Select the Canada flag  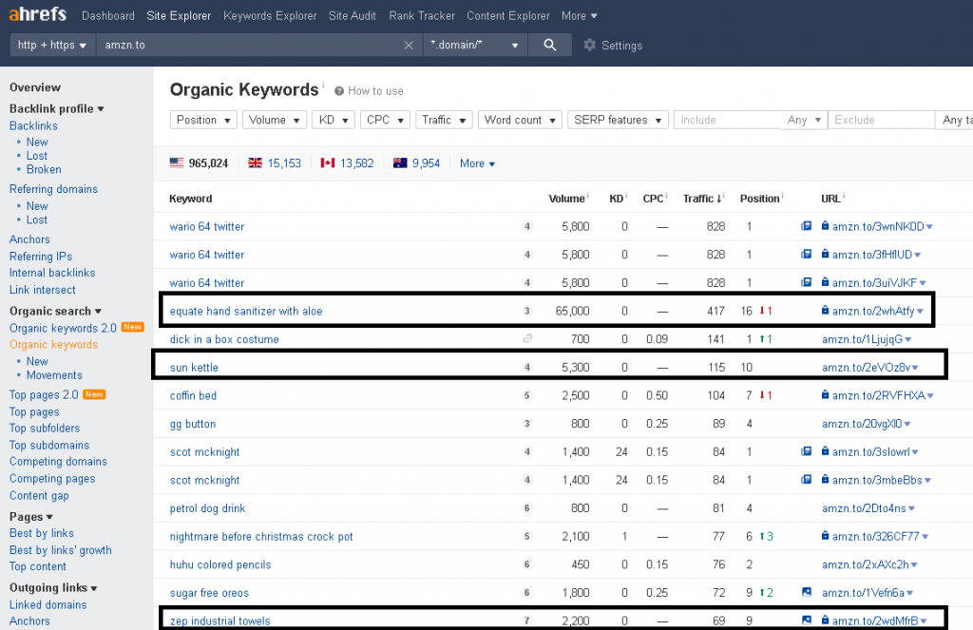[328, 162]
